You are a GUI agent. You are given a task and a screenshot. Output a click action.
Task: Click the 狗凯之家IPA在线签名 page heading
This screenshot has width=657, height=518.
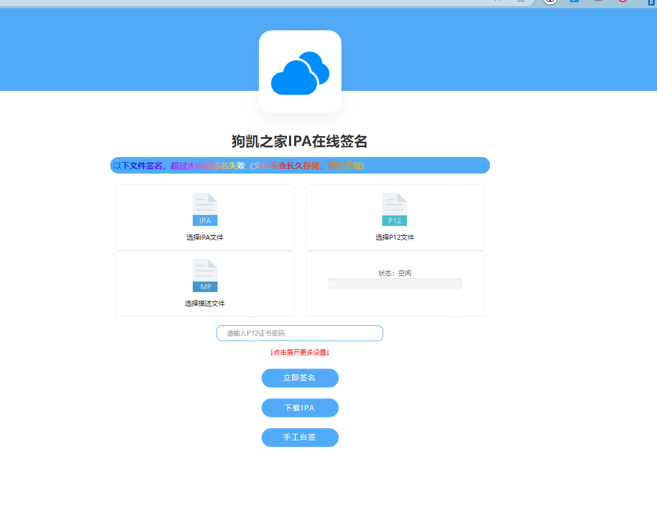click(x=300, y=142)
